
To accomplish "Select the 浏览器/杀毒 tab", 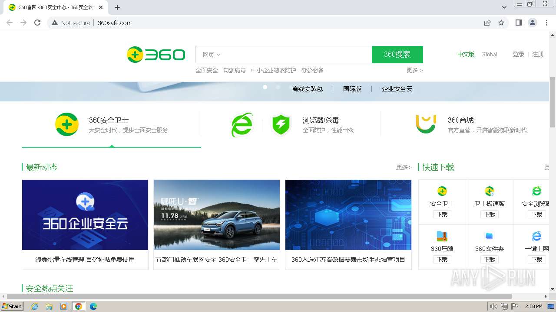I will (291, 124).
